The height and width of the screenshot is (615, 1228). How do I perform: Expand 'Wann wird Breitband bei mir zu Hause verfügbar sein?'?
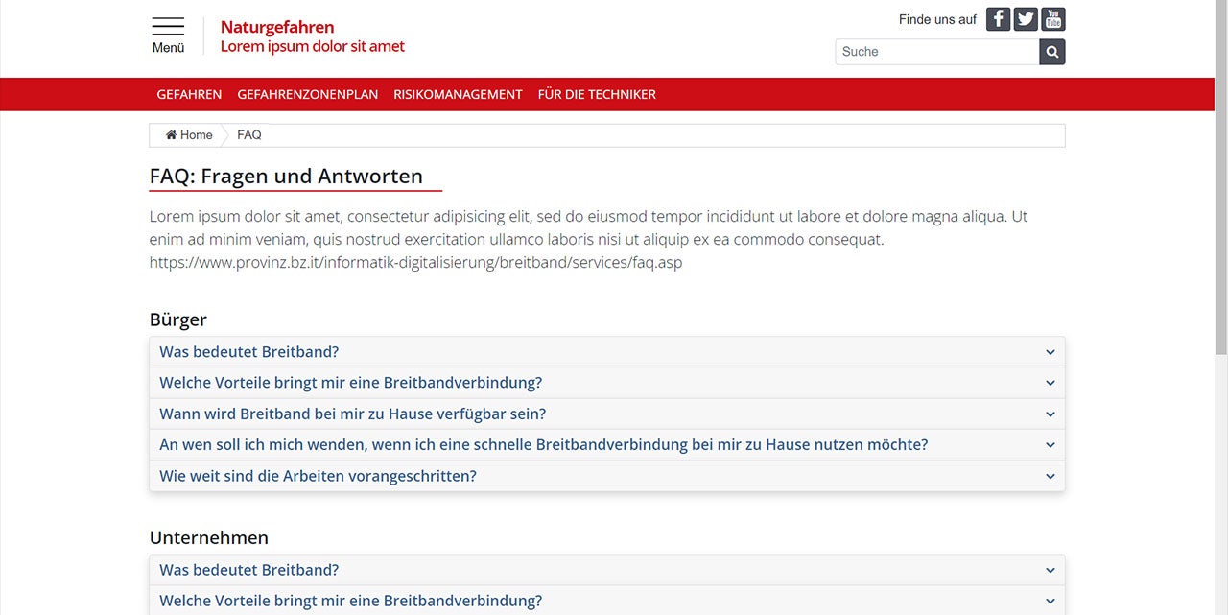[352, 414]
